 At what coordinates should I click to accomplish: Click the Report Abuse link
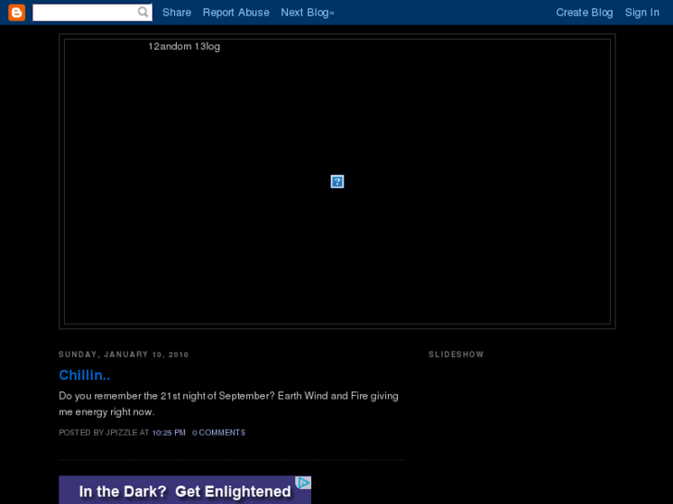coord(236,12)
